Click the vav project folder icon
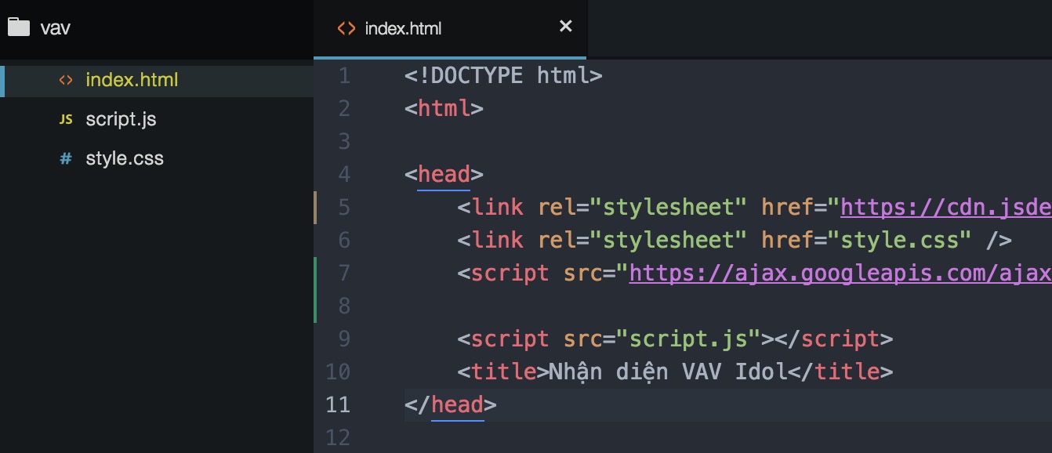1052x453 pixels. pos(18,27)
